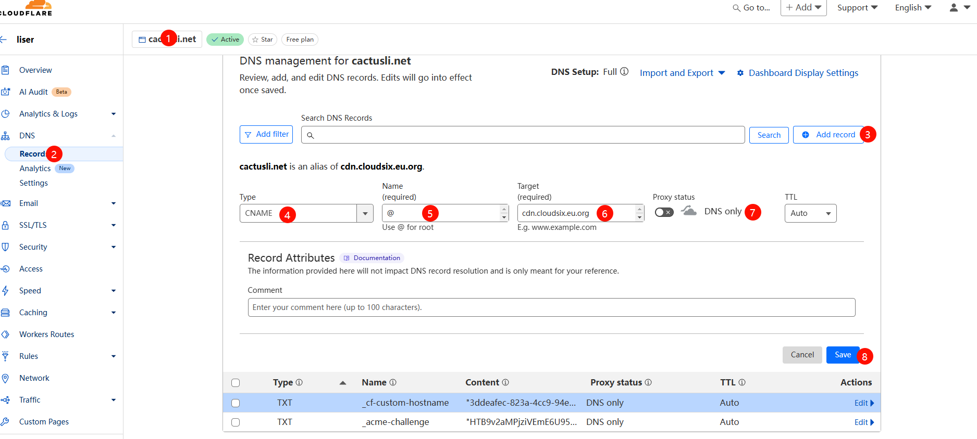
Task: Click the Cancel button
Action: pos(802,355)
